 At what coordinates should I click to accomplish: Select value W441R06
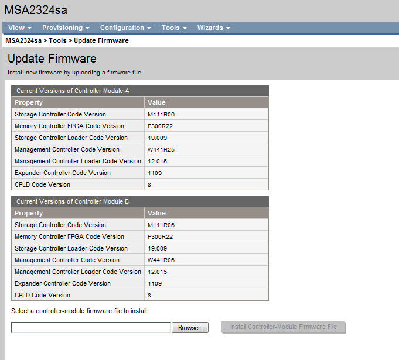coord(161,260)
